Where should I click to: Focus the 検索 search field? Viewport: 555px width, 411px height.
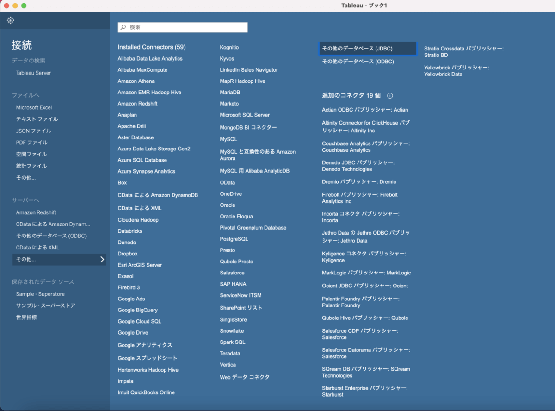(183, 27)
